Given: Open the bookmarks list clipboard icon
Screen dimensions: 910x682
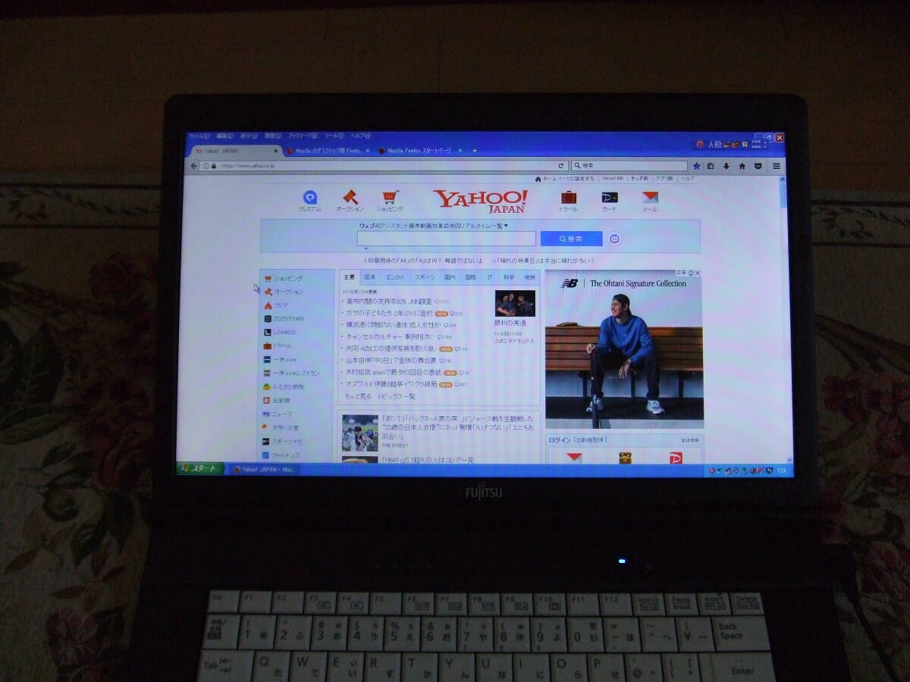Looking at the screenshot, I should (x=711, y=166).
